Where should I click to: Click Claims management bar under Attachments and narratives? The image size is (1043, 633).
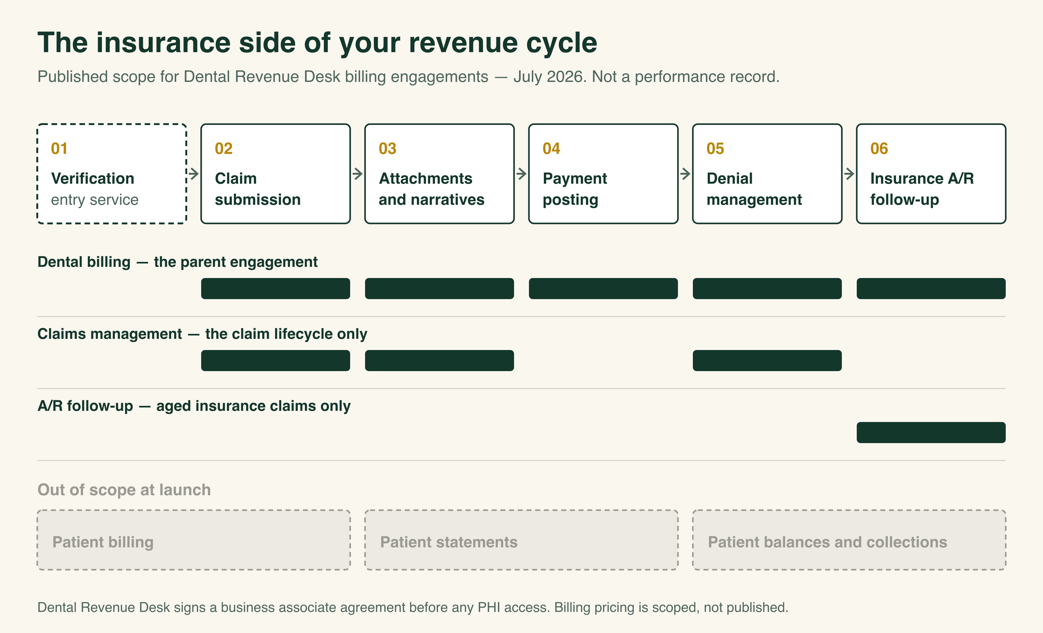tap(439, 361)
